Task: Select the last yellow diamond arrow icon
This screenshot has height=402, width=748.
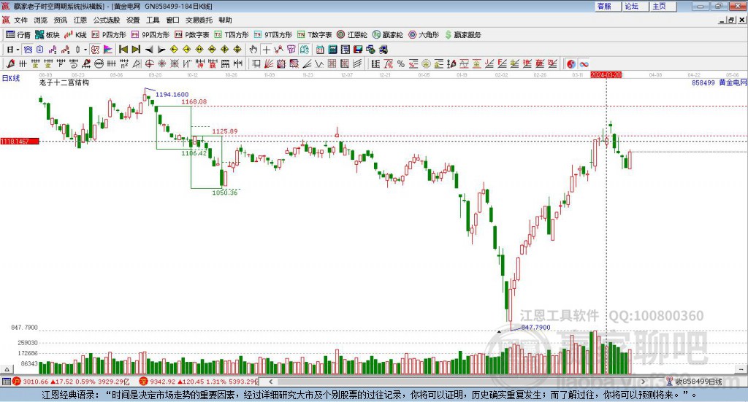Action: click(x=237, y=50)
